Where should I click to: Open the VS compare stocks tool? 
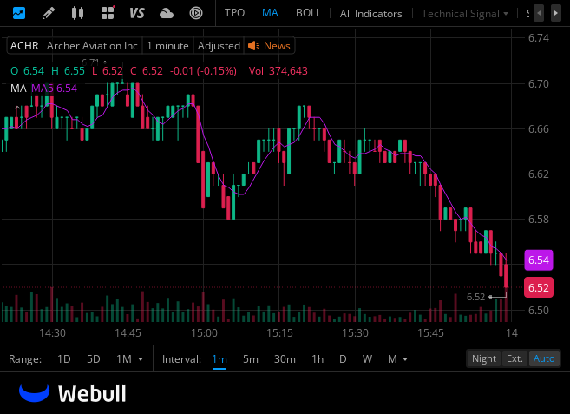(137, 13)
